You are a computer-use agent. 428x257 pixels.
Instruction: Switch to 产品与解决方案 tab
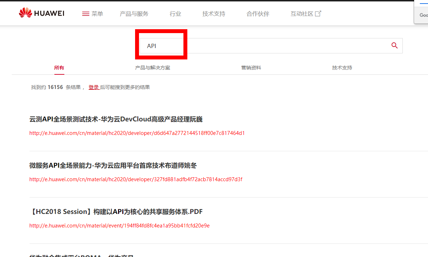point(153,68)
